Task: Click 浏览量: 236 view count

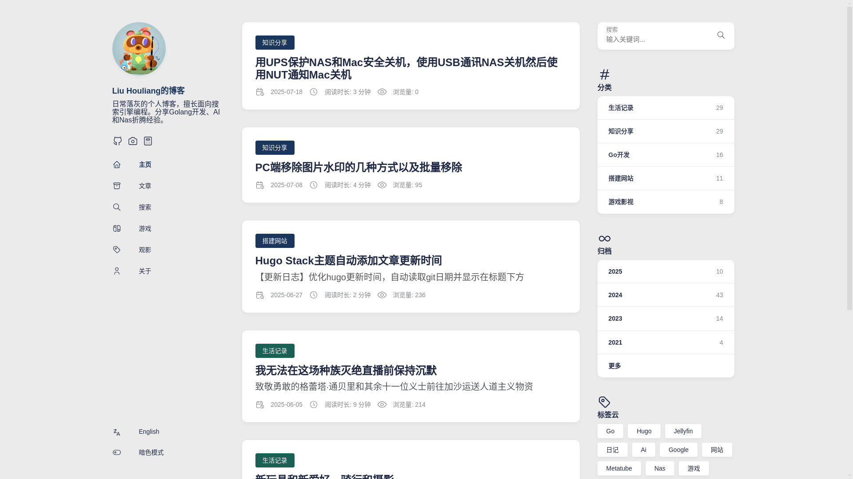Action: [x=409, y=295]
